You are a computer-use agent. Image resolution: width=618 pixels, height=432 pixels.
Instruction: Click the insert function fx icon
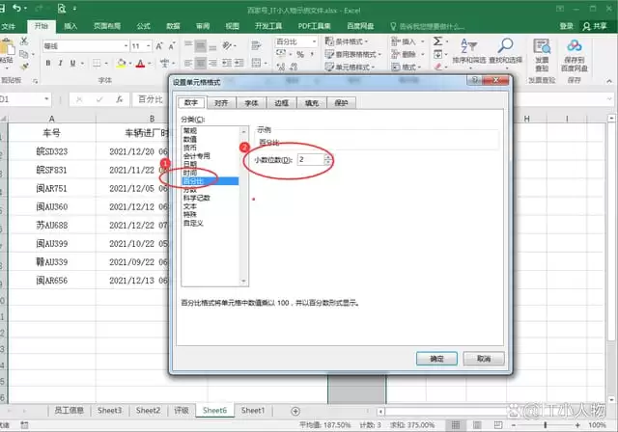tap(120, 99)
